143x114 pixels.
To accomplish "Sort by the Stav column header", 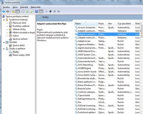I will tap(112, 24).
